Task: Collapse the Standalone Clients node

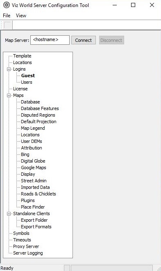Action: point(9,214)
